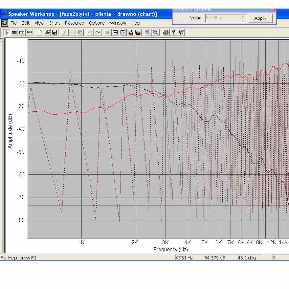Open the View menu
This screenshot has width=289, height=289.
39,23
